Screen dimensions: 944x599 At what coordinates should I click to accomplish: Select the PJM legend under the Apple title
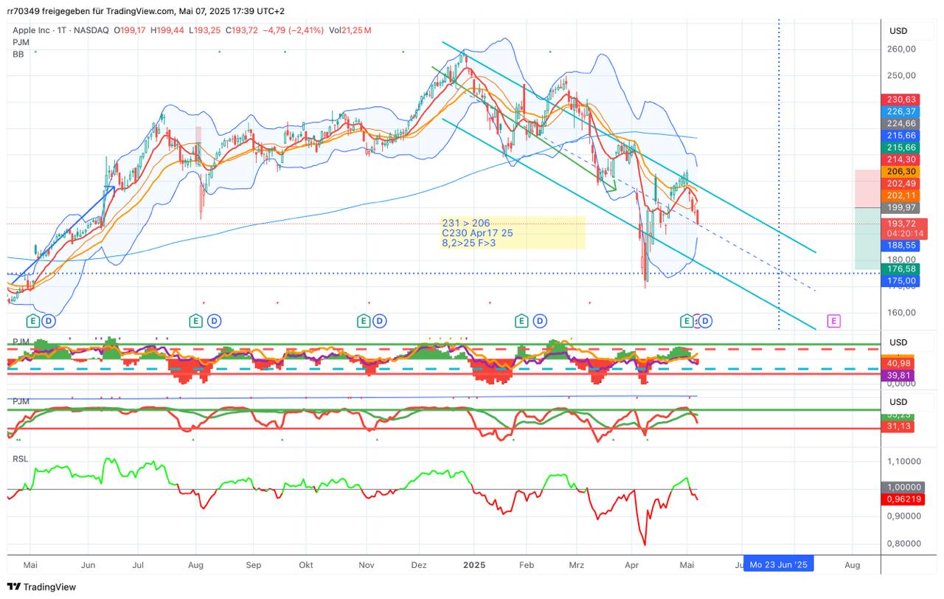(21, 43)
